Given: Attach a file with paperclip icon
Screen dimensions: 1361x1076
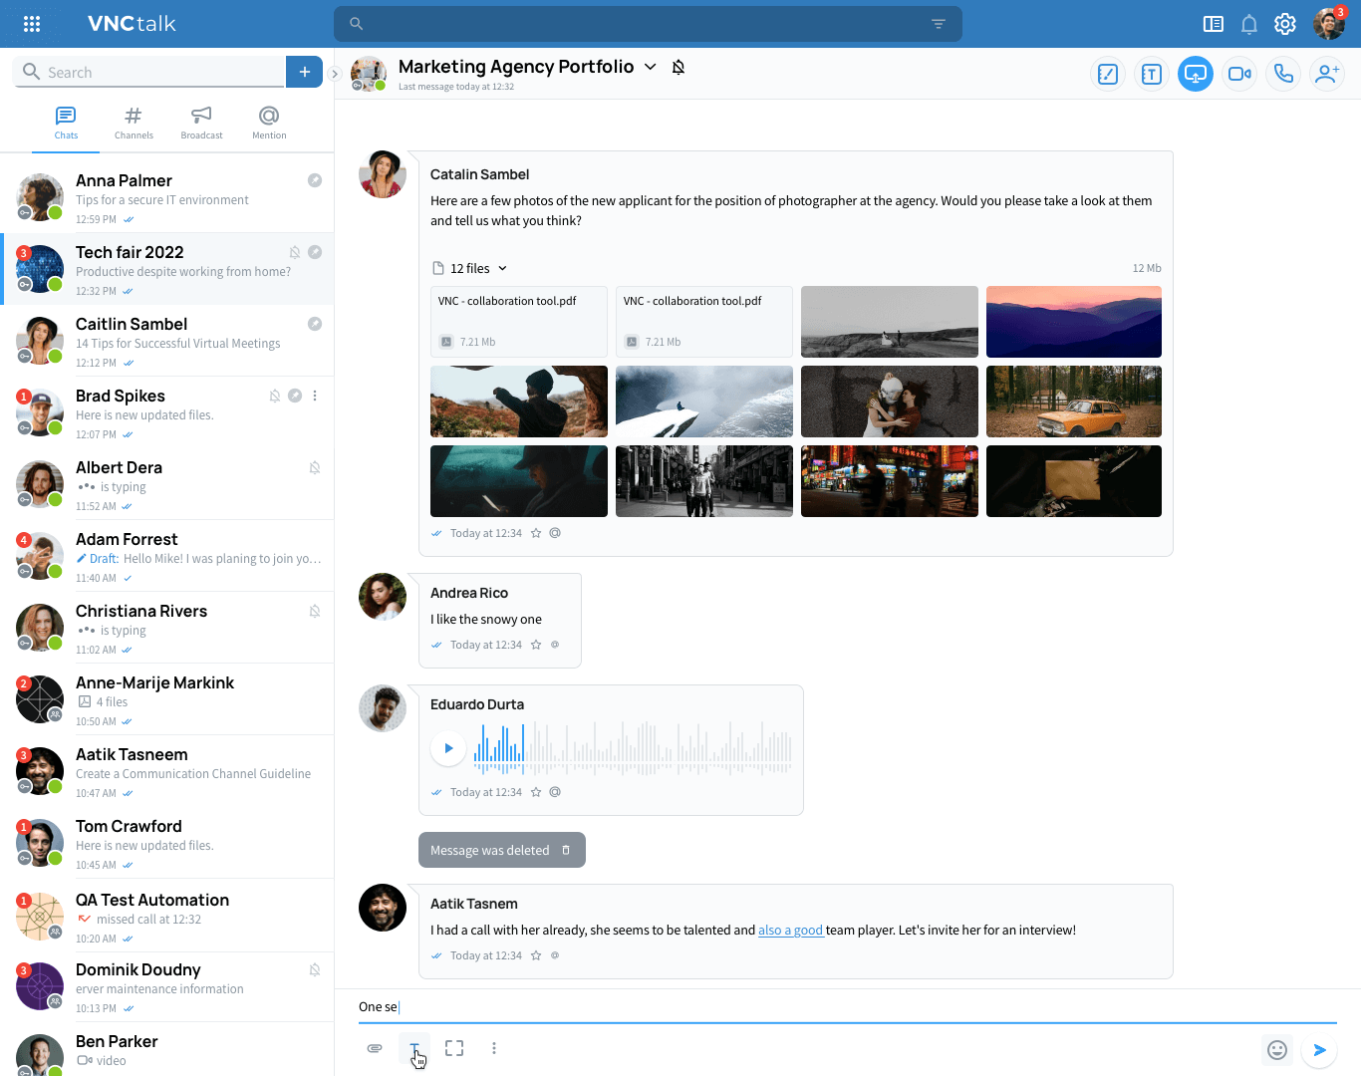Looking at the screenshot, I should [x=375, y=1048].
